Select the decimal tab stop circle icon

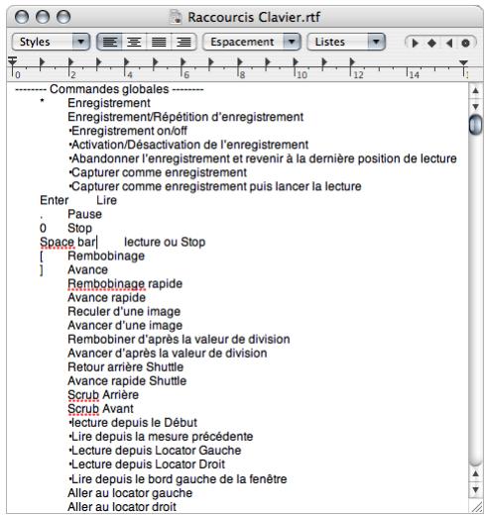[465, 44]
